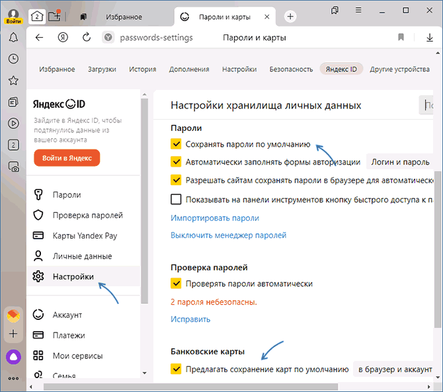Image resolution: width=443 pixels, height=392 pixels.
Task: Uncheck Проверять пароли автоматически
Action: tap(176, 284)
